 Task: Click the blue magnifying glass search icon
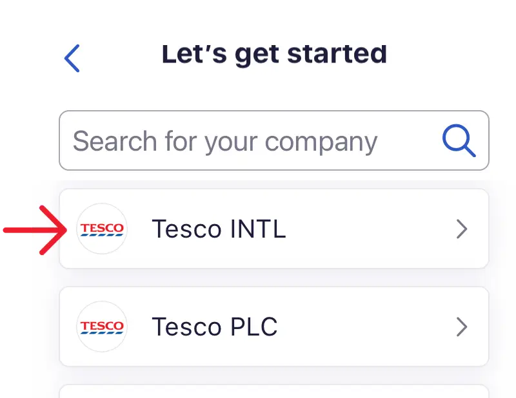[x=459, y=141]
